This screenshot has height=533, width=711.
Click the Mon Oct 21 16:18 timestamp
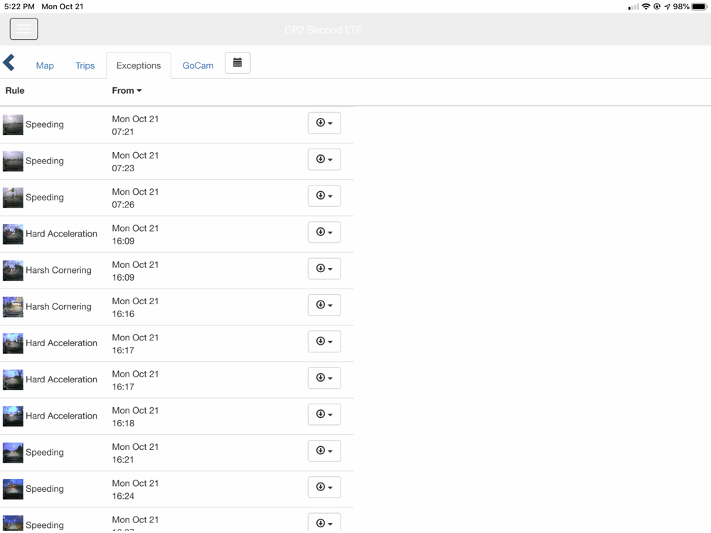coord(135,416)
